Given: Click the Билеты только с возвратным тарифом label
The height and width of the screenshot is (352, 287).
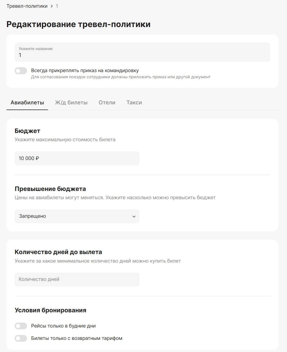Looking at the screenshot, I should (77, 338).
